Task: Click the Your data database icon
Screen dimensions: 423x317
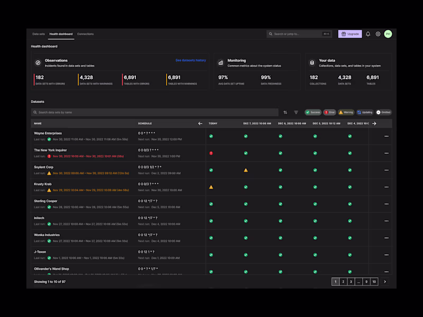Action: click(312, 63)
